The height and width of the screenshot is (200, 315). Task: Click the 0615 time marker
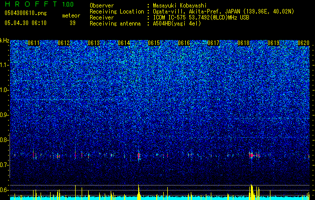(154, 43)
